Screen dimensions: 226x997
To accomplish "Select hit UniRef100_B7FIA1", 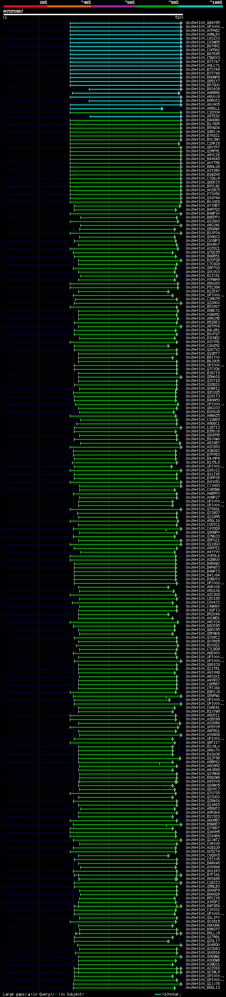I will point(203,875).
